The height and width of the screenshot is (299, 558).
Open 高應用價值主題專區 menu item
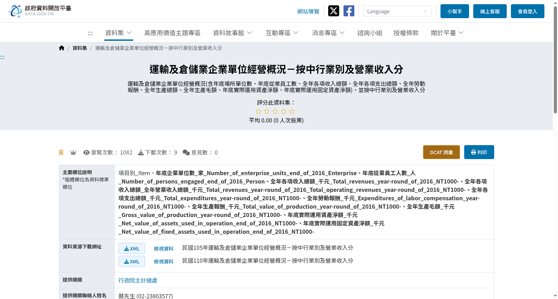tap(172, 33)
